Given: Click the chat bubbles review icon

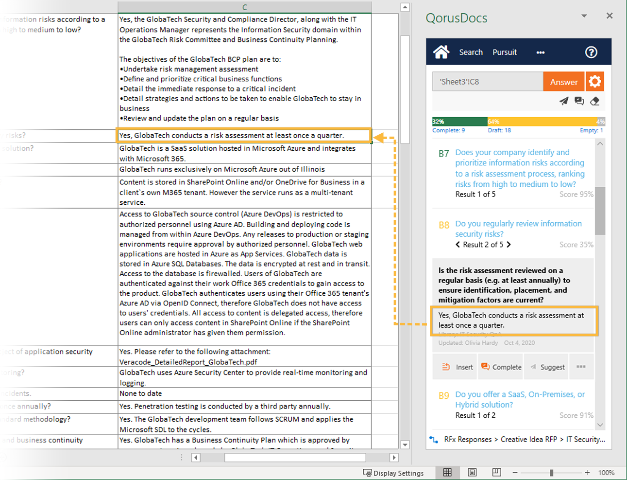Looking at the screenshot, I should 579,101.
